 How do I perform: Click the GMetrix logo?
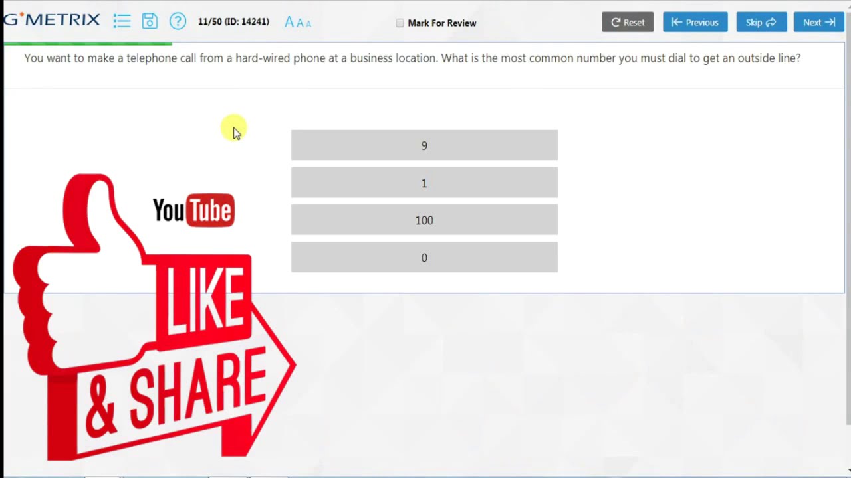[51, 20]
